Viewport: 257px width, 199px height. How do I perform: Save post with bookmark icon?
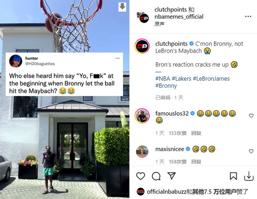click(233, 176)
